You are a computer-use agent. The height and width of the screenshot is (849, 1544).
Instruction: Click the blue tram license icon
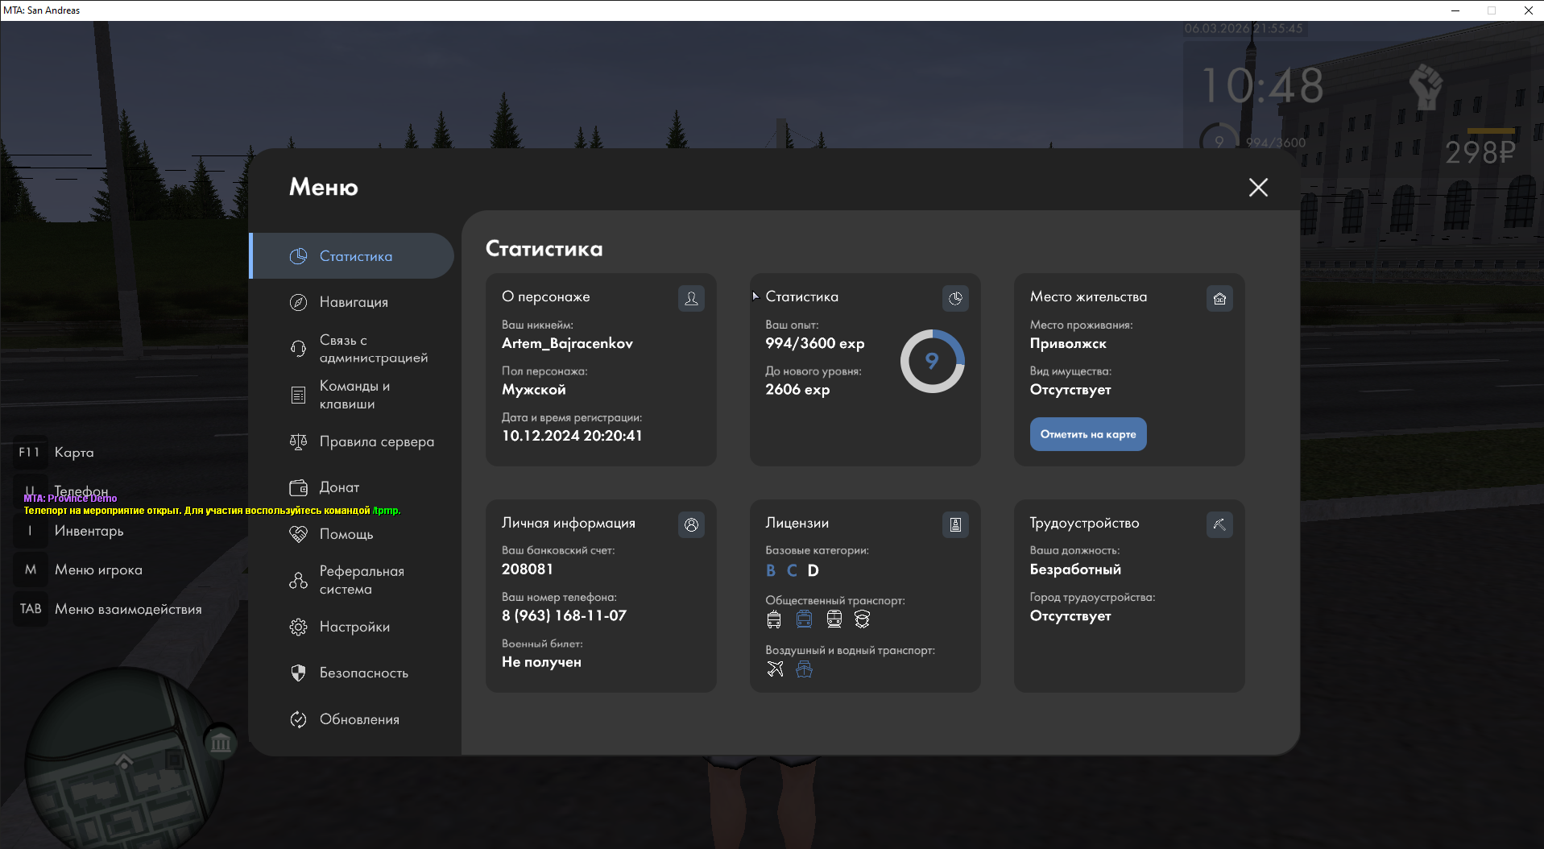(x=804, y=619)
